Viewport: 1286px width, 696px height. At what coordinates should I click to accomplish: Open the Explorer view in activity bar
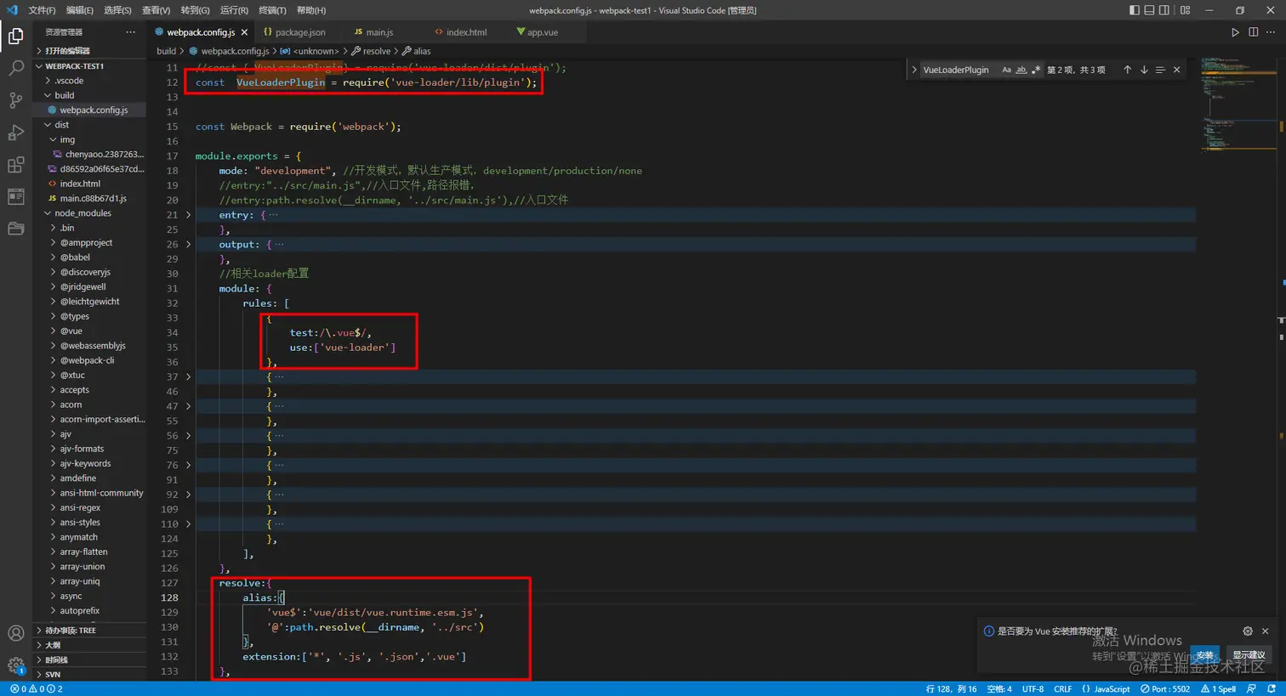click(15, 37)
